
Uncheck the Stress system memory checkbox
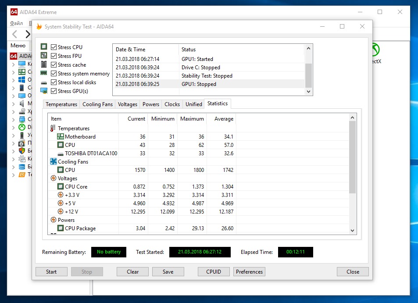pyautogui.click(x=54, y=74)
